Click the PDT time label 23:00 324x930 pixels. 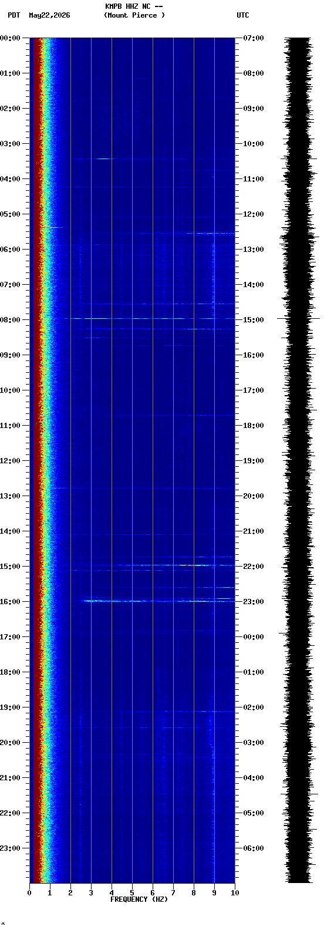click(10, 848)
